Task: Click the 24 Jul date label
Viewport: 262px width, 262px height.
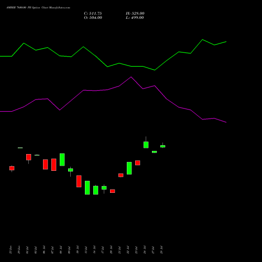Action: pyautogui.click(x=145, y=250)
